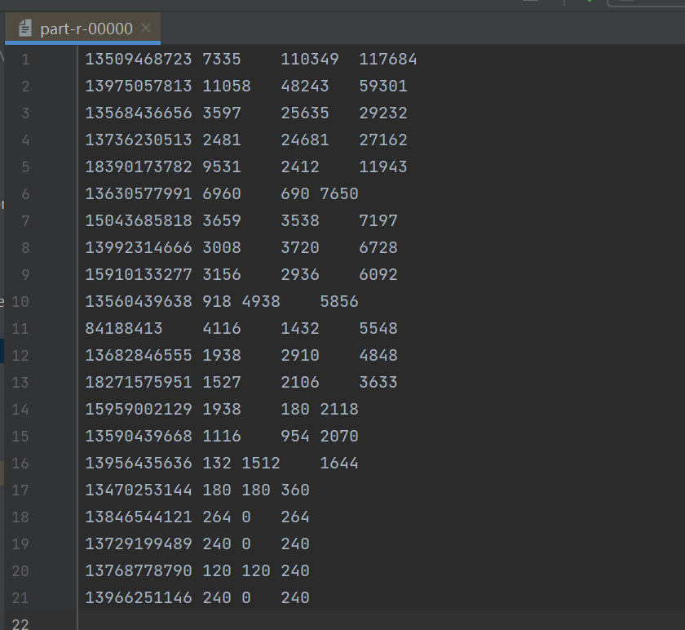
Task: Click phone number 15910133277
Action: point(138,274)
